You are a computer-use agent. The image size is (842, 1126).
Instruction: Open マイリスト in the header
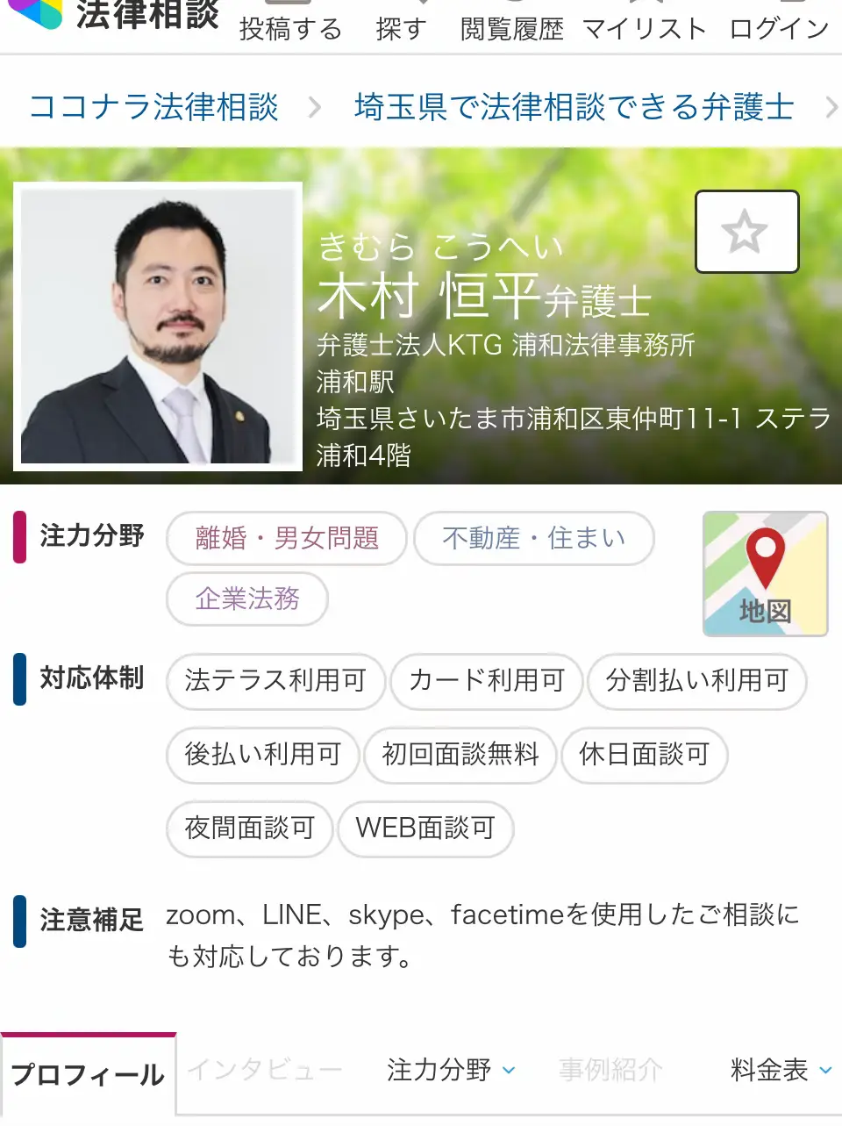coord(645,28)
